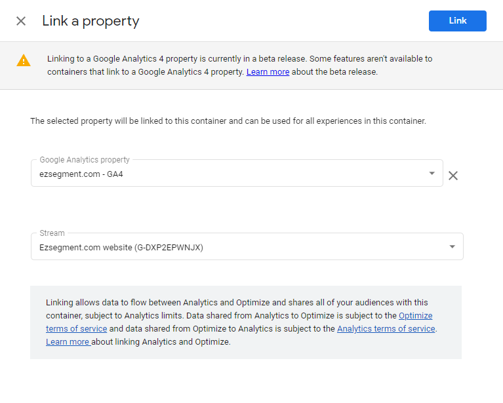This screenshot has width=503, height=403.
Task: Click the selected property description sentence
Action: (228, 121)
